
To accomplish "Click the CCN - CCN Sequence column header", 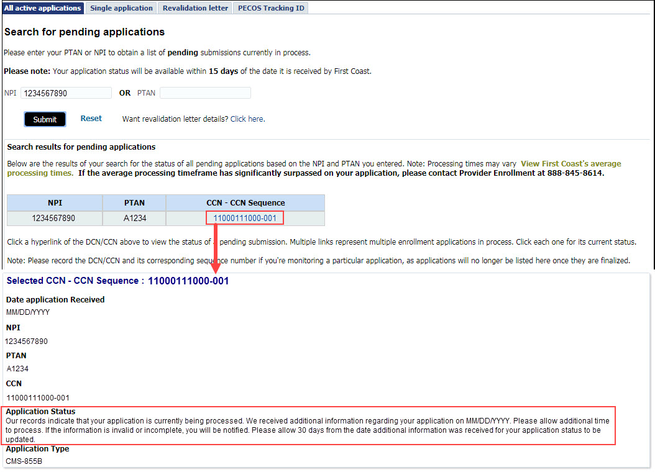I will pos(245,203).
